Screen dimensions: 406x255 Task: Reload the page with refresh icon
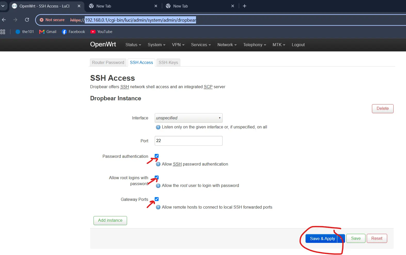[x=27, y=20]
